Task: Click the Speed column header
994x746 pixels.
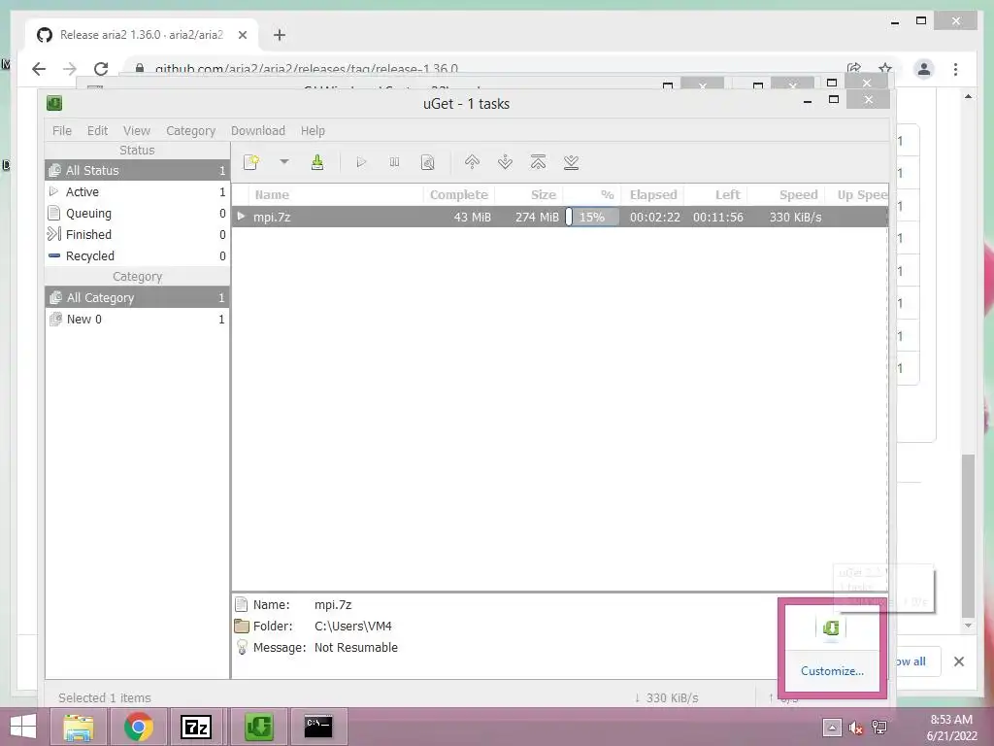Action: pyautogui.click(x=786, y=194)
